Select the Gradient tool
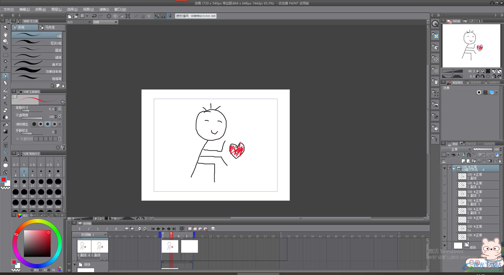The height and width of the screenshot is (275, 504). [5, 131]
